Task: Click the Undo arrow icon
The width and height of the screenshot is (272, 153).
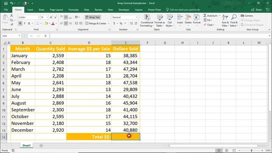Action: click(11, 3)
